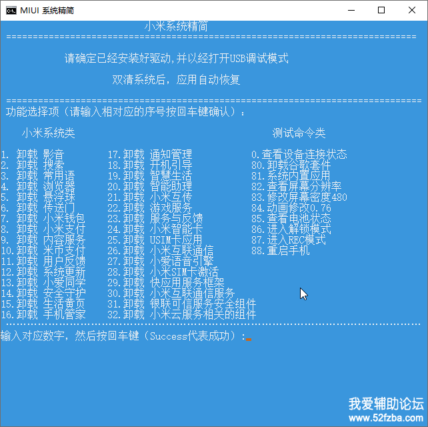428x427 pixels.
Task: Select line '4. 卸载 浏览器'
Action: pyautogui.click(x=38, y=187)
